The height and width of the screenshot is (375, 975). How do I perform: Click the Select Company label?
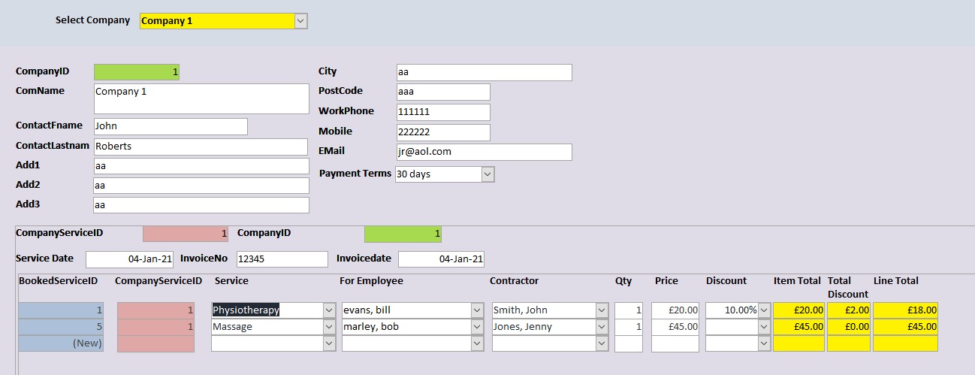point(92,20)
